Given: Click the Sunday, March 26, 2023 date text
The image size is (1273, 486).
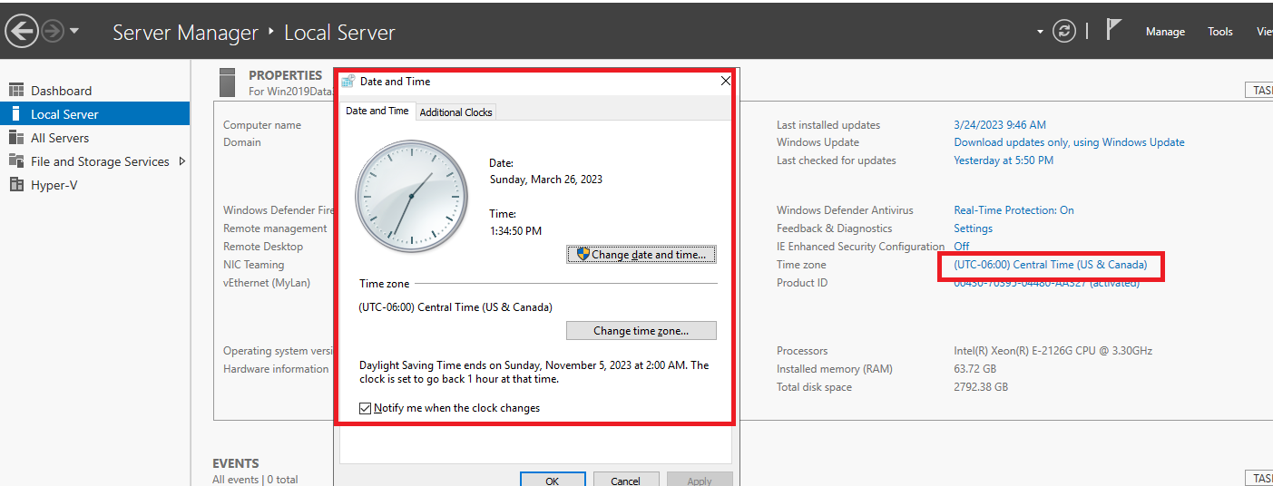Looking at the screenshot, I should click(x=546, y=180).
